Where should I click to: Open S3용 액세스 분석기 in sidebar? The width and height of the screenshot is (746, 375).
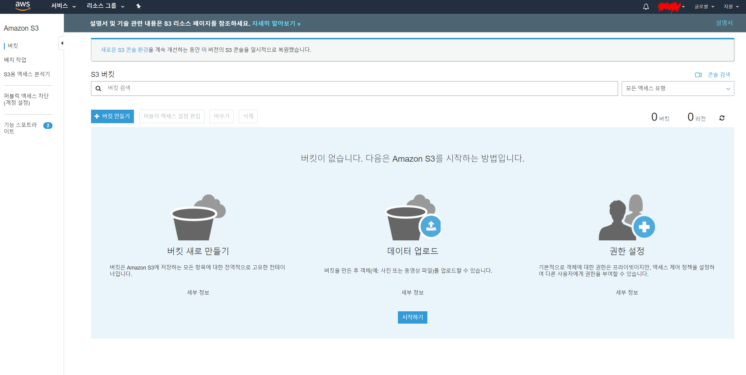point(27,74)
